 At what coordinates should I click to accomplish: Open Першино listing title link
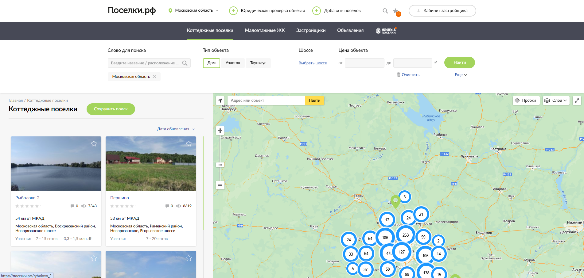pyautogui.click(x=119, y=198)
